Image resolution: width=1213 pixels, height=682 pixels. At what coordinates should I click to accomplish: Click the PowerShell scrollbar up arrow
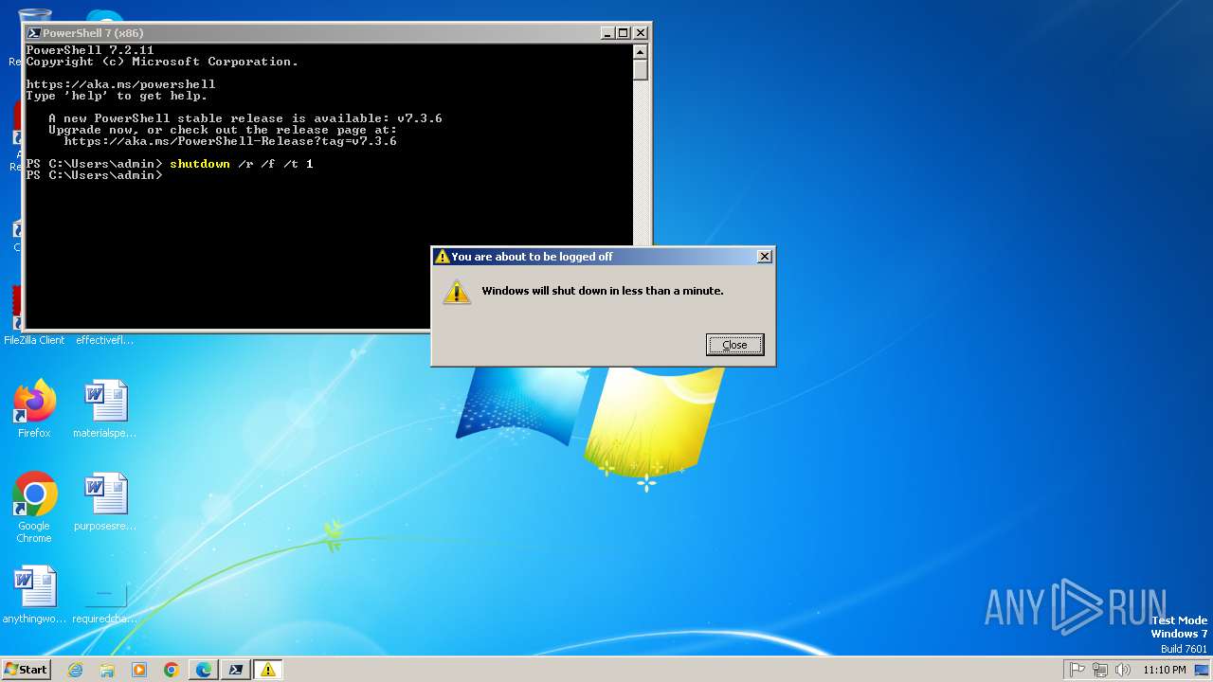tap(640, 51)
